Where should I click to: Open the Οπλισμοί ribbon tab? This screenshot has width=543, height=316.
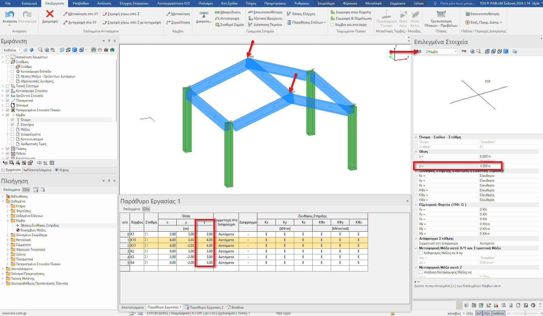click(x=205, y=3)
